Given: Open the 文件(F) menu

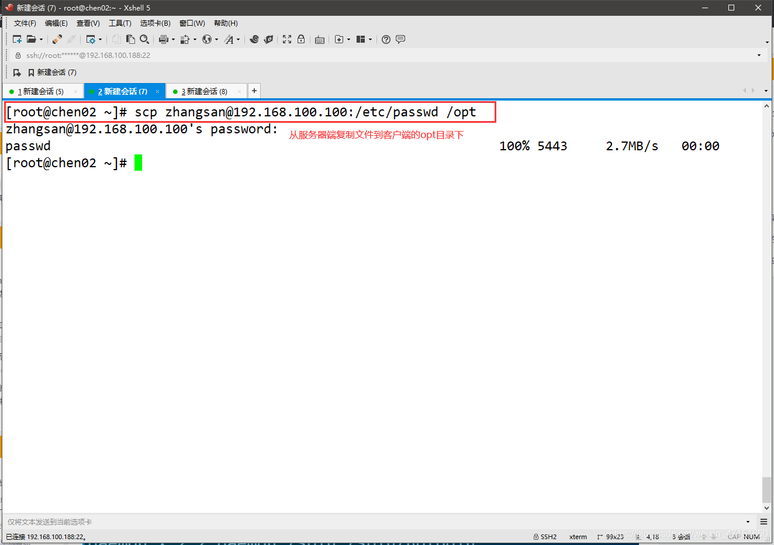Looking at the screenshot, I should pos(25,23).
